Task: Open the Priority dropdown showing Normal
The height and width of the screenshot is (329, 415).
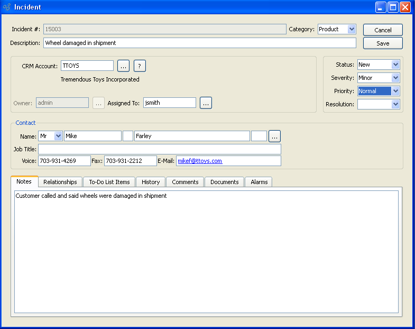Action: click(379, 91)
